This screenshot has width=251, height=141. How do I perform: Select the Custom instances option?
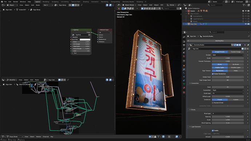[x=236, y=100]
